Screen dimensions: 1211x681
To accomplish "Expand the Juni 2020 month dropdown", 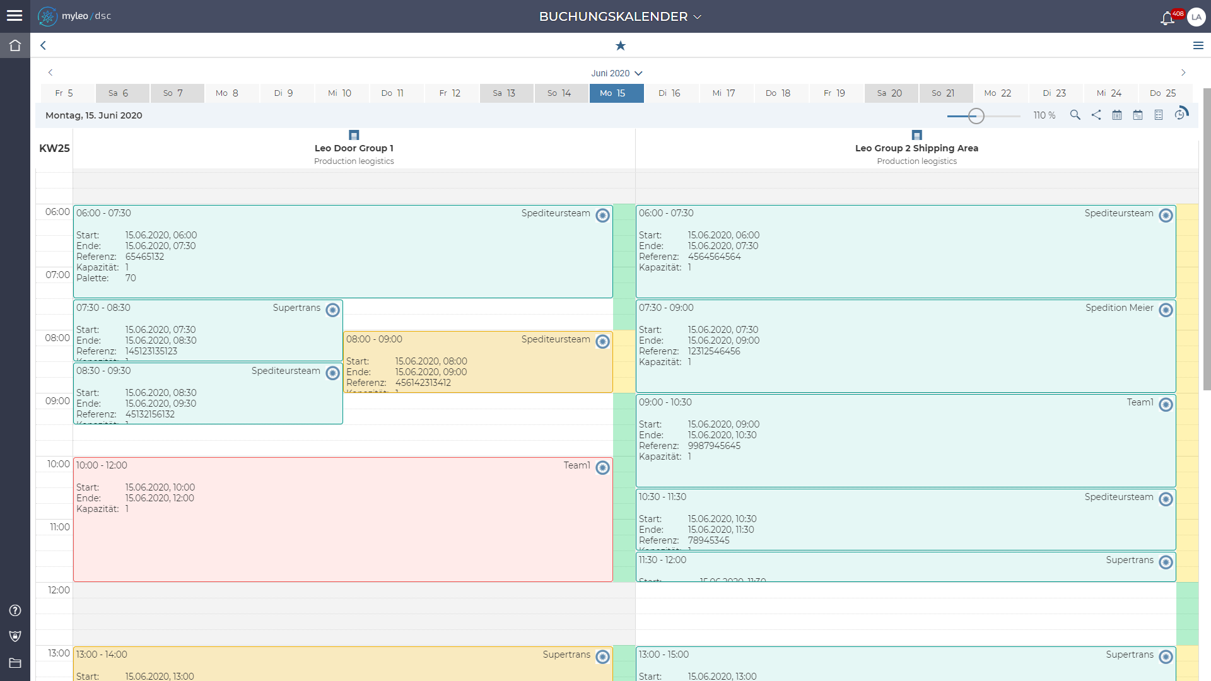I will [x=616, y=73].
